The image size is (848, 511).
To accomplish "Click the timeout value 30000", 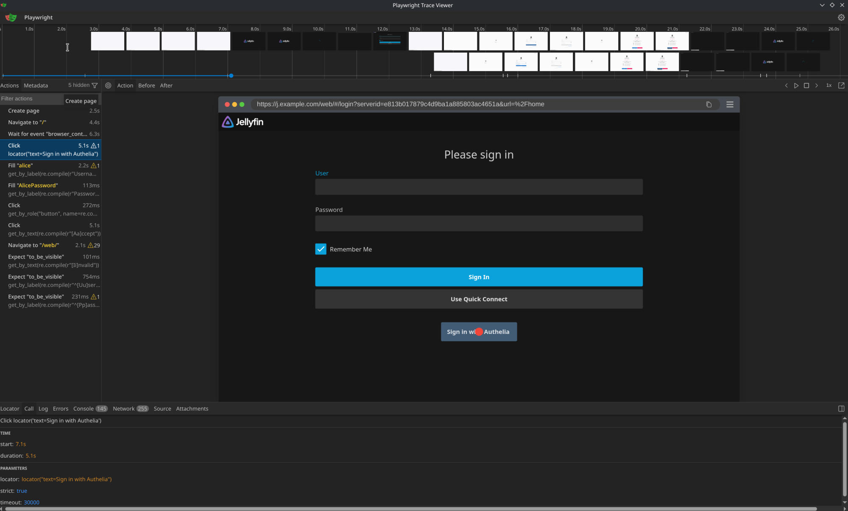I will 31,503.
